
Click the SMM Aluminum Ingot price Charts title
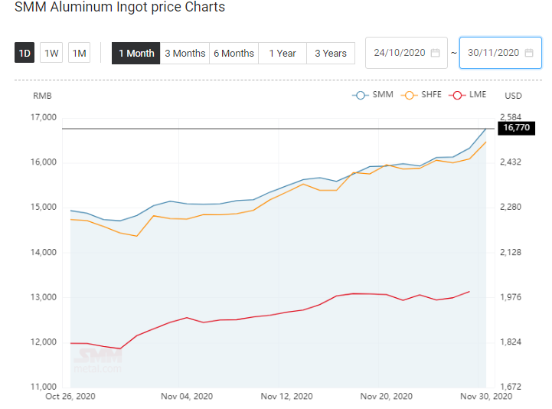pos(119,7)
